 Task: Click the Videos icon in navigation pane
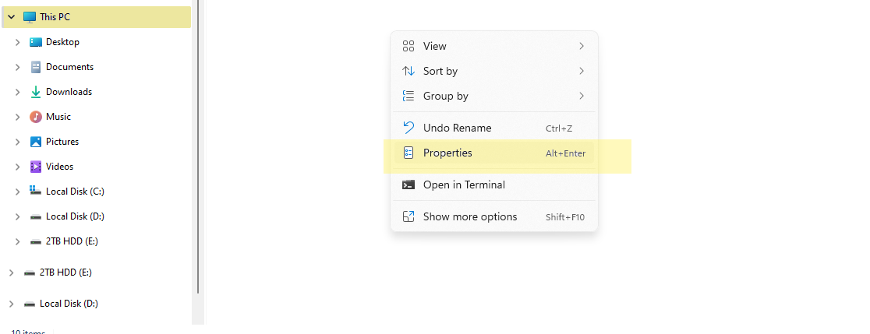coord(36,167)
